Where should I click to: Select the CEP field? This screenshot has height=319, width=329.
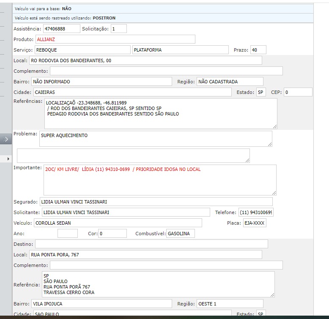click(298, 92)
